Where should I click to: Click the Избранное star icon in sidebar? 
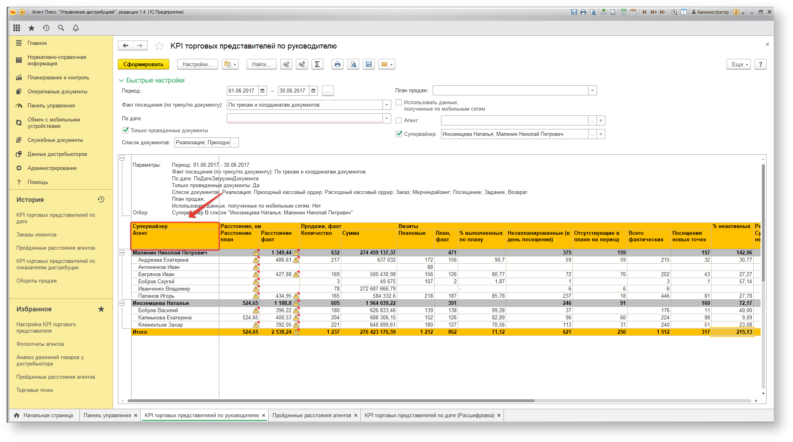pyautogui.click(x=101, y=309)
